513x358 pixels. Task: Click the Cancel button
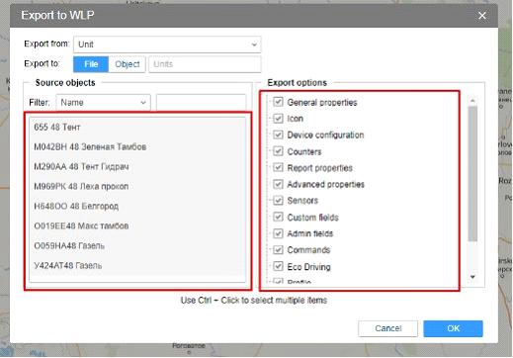tap(387, 328)
